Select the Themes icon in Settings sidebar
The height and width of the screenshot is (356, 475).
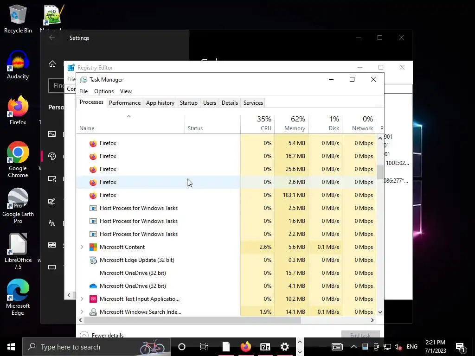point(52,201)
